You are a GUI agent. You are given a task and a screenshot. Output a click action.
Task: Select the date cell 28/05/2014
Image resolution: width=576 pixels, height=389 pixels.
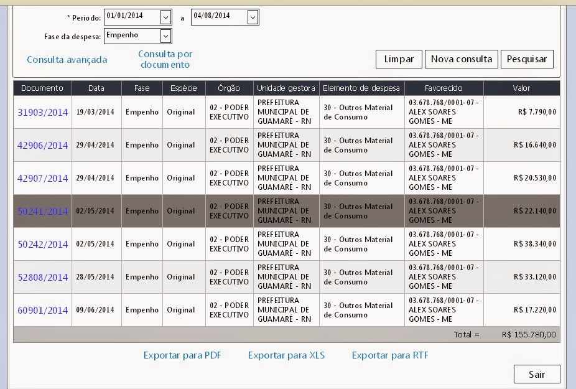[x=95, y=277]
